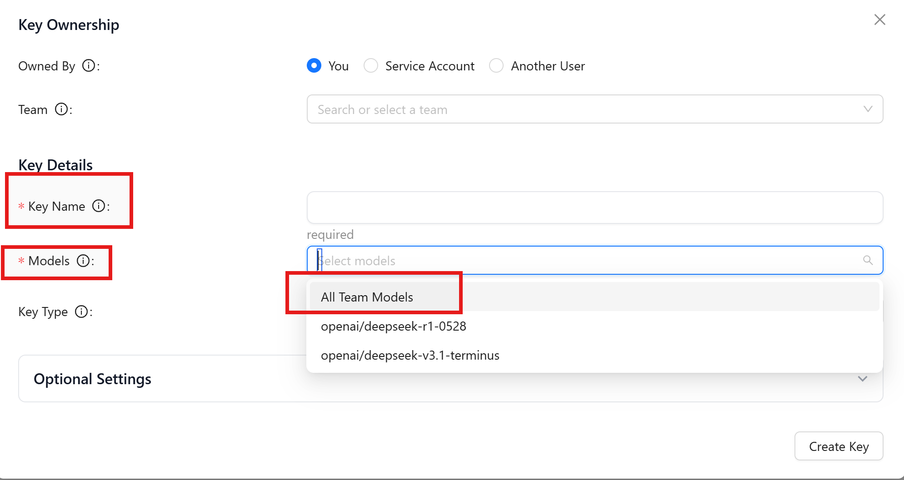This screenshot has height=480, width=904.
Task: Choose the Another User radio option
Action: (496, 66)
